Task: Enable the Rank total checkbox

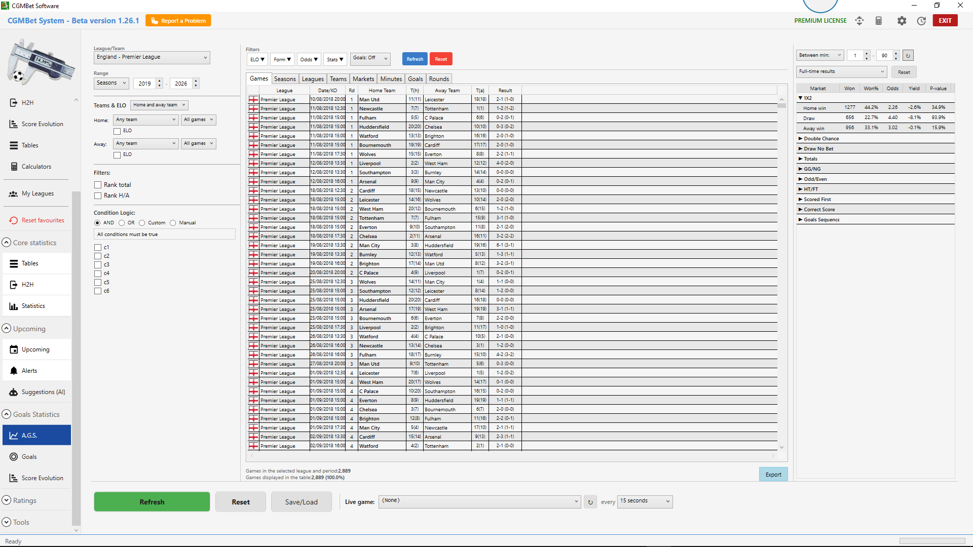Action: pyautogui.click(x=98, y=185)
